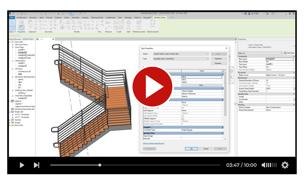
Task: Click the Paste clipboard icon
Action: click(x=30, y=24)
